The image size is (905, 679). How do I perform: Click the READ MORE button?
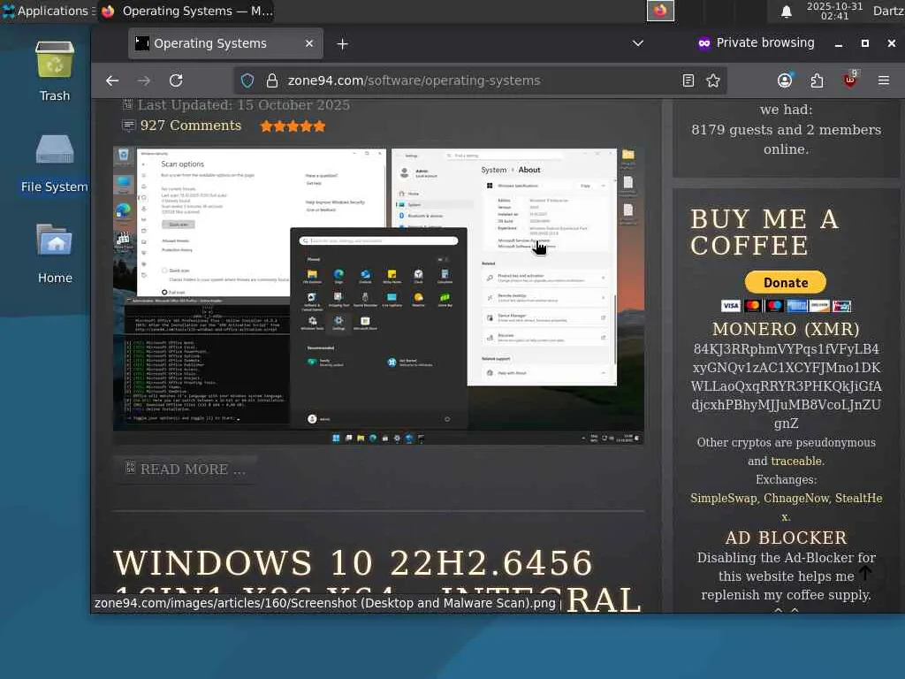(x=186, y=469)
